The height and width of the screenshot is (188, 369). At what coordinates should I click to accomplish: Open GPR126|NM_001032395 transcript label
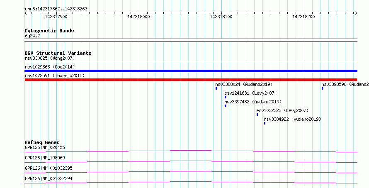point(49,168)
